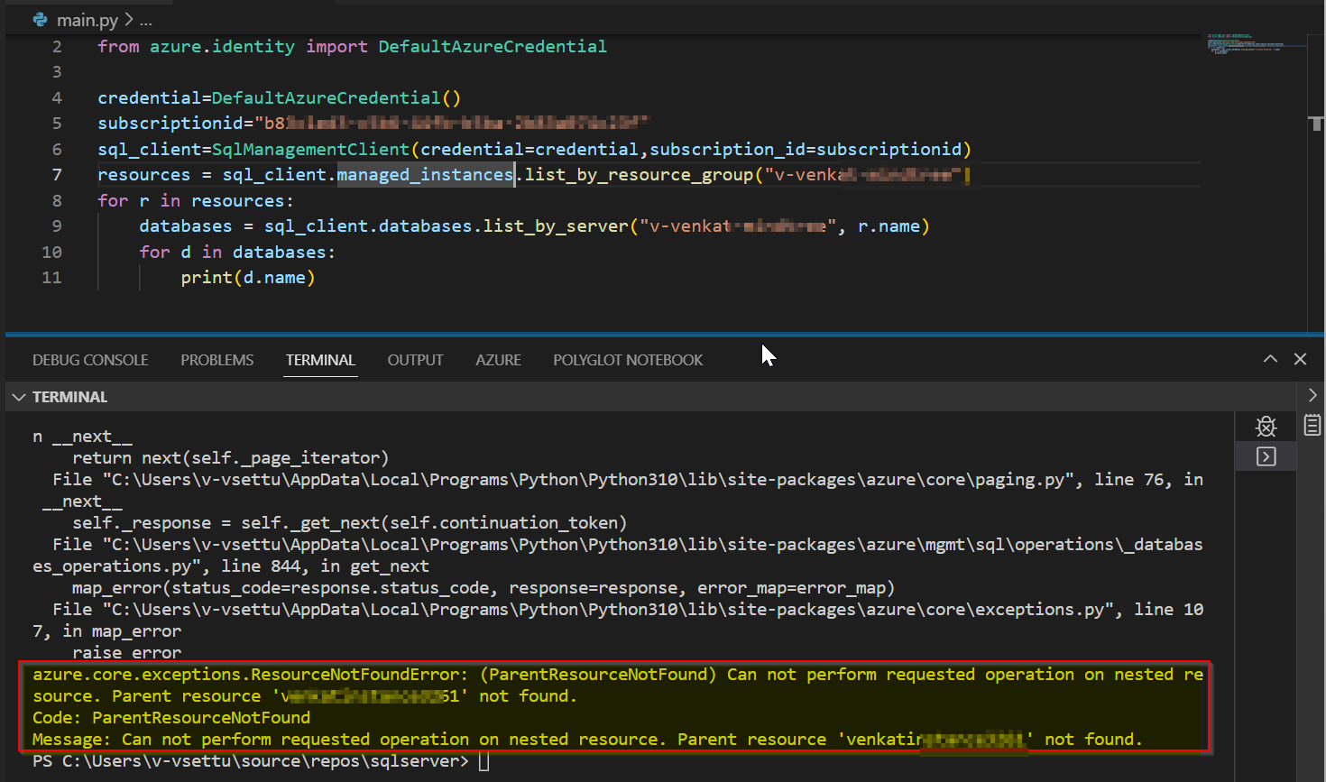Image resolution: width=1326 pixels, height=782 pixels.
Task: Click line number 5 in the gutter
Action: pyautogui.click(x=57, y=124)
